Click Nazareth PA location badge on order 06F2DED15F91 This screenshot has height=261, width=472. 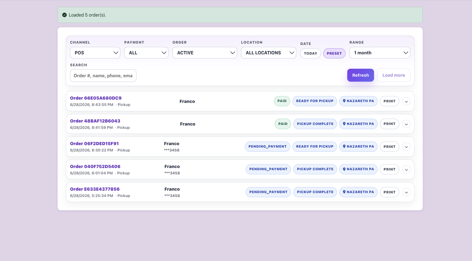tap(358, 147)
